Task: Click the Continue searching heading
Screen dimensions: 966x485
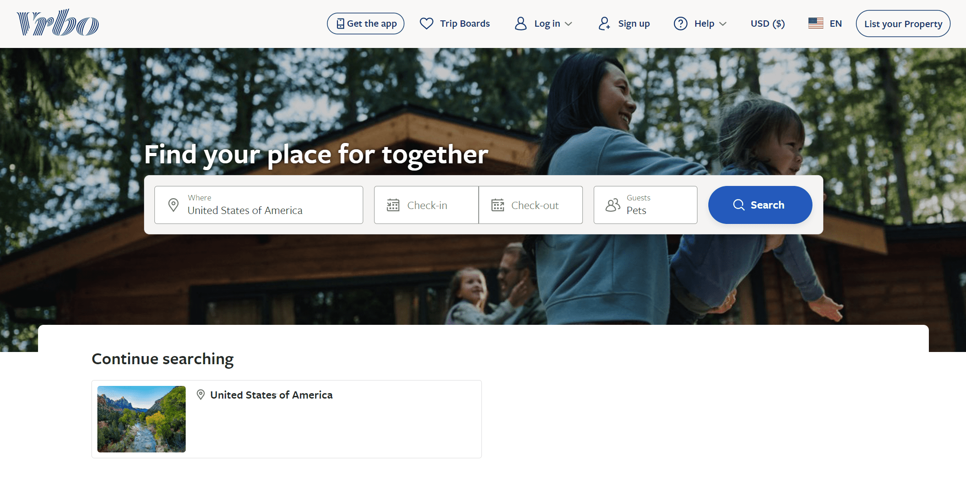Action: (x=163, y=359)
